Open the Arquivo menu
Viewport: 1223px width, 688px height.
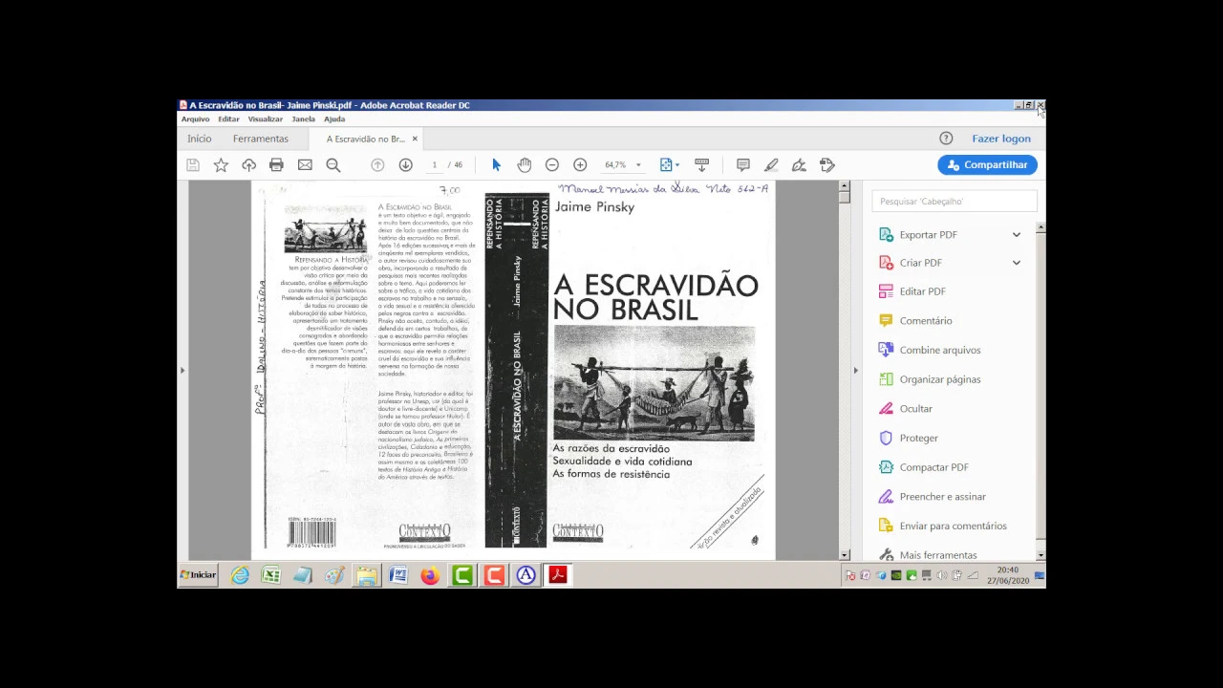coord(195,119)
